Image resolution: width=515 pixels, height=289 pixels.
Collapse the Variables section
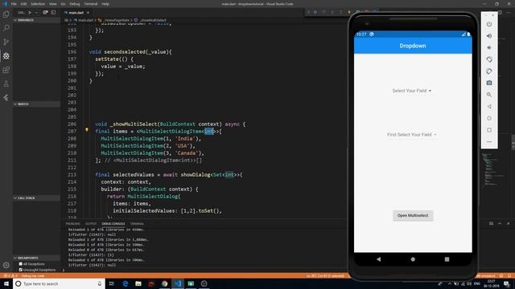pyautogui.click(x=36, y=20)
